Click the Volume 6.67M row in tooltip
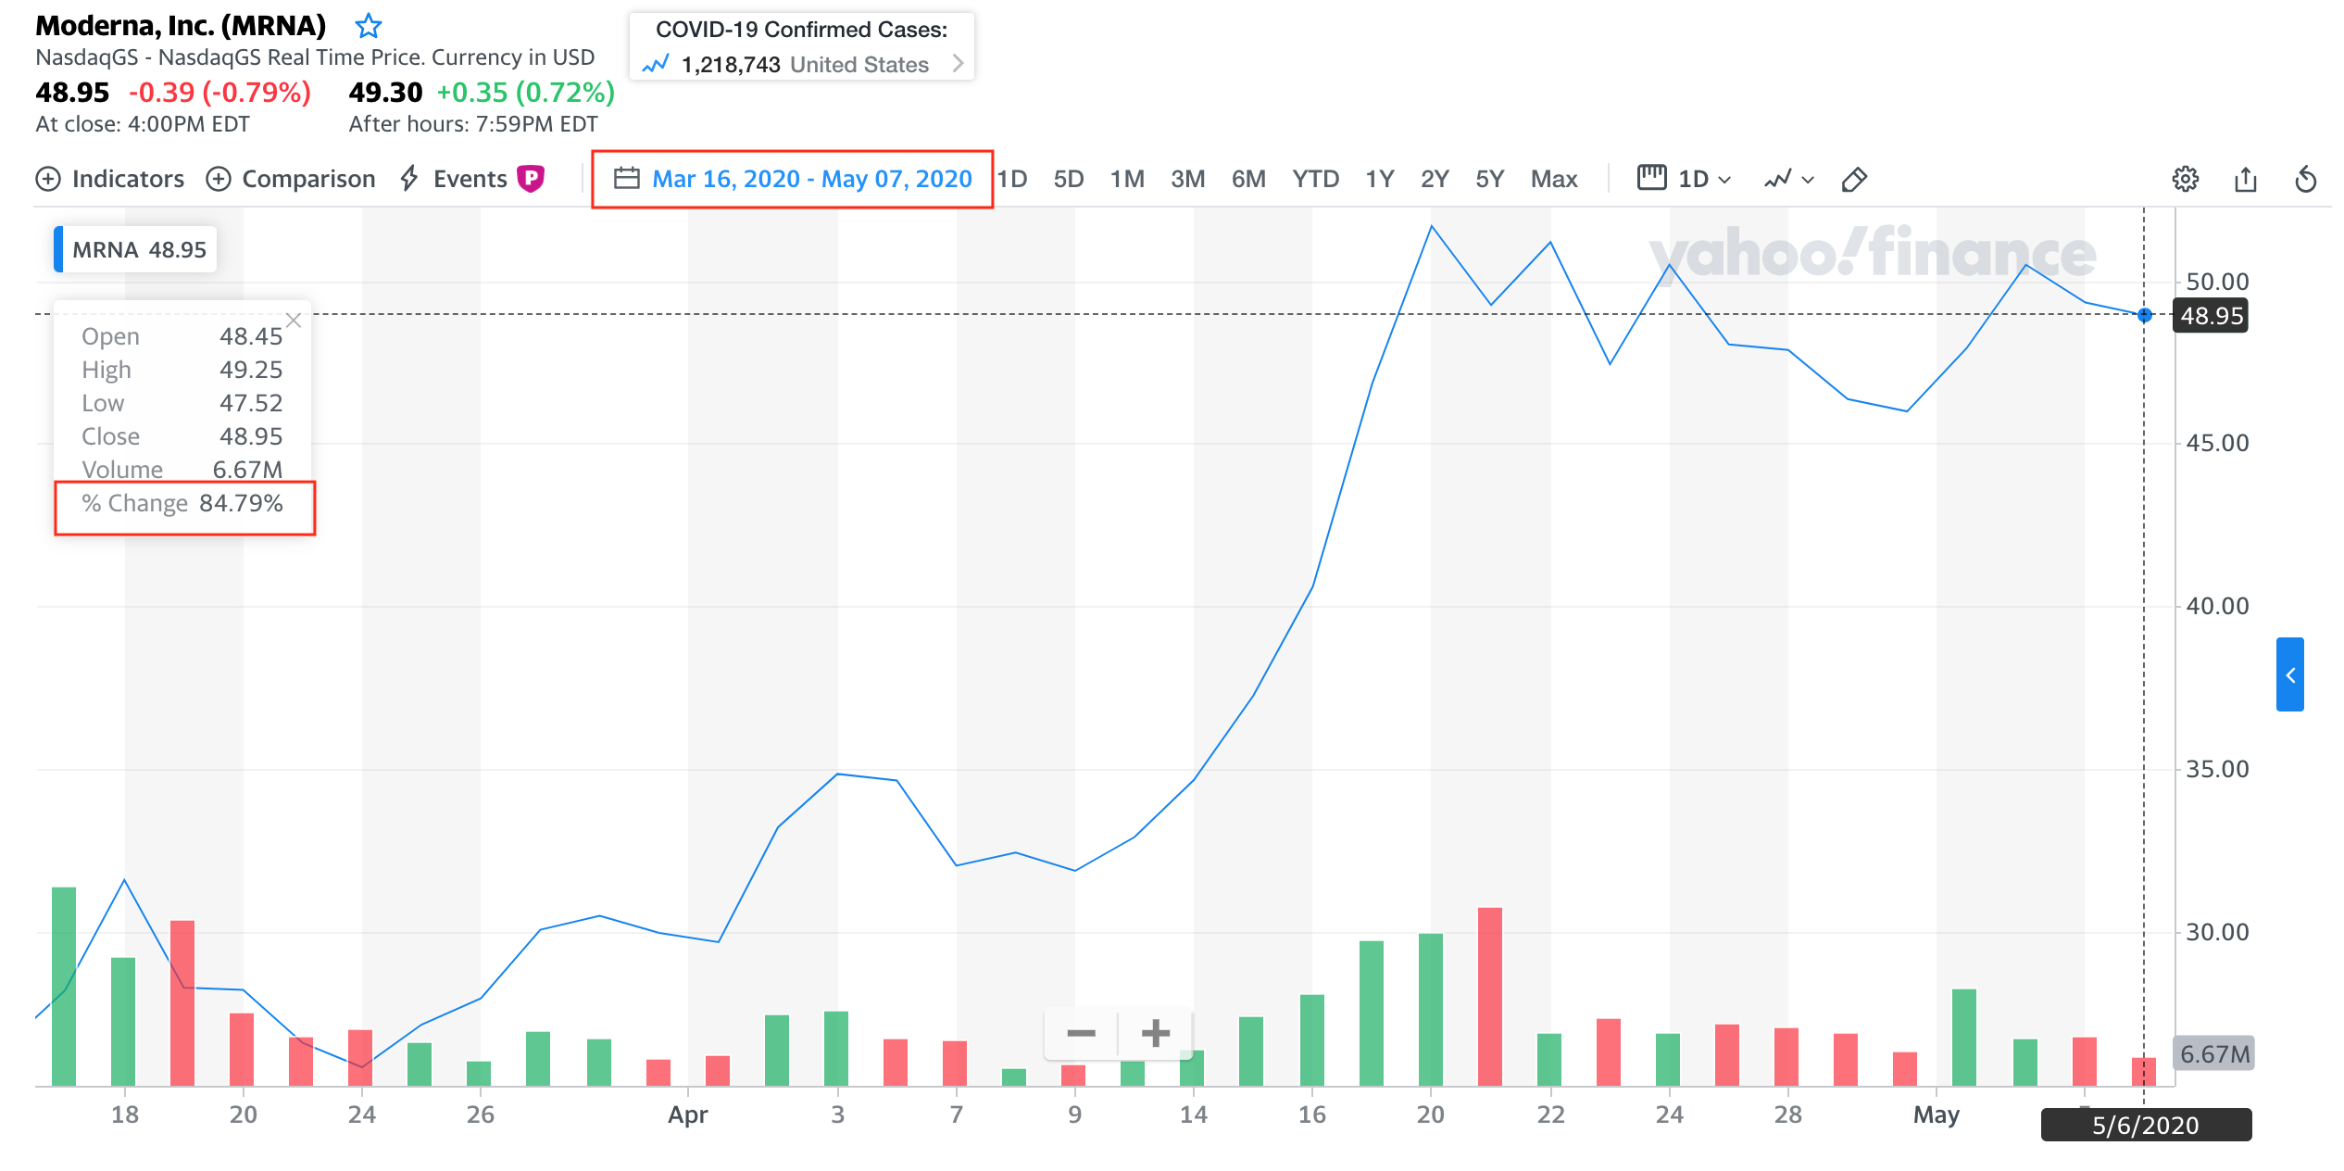This screenshot has width=2344, height=1171. pyautogui.click(x=182, y=470)
